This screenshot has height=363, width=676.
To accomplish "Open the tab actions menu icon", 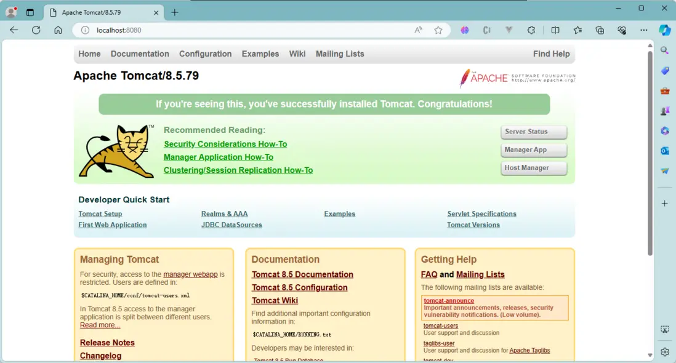I will 30,12.
